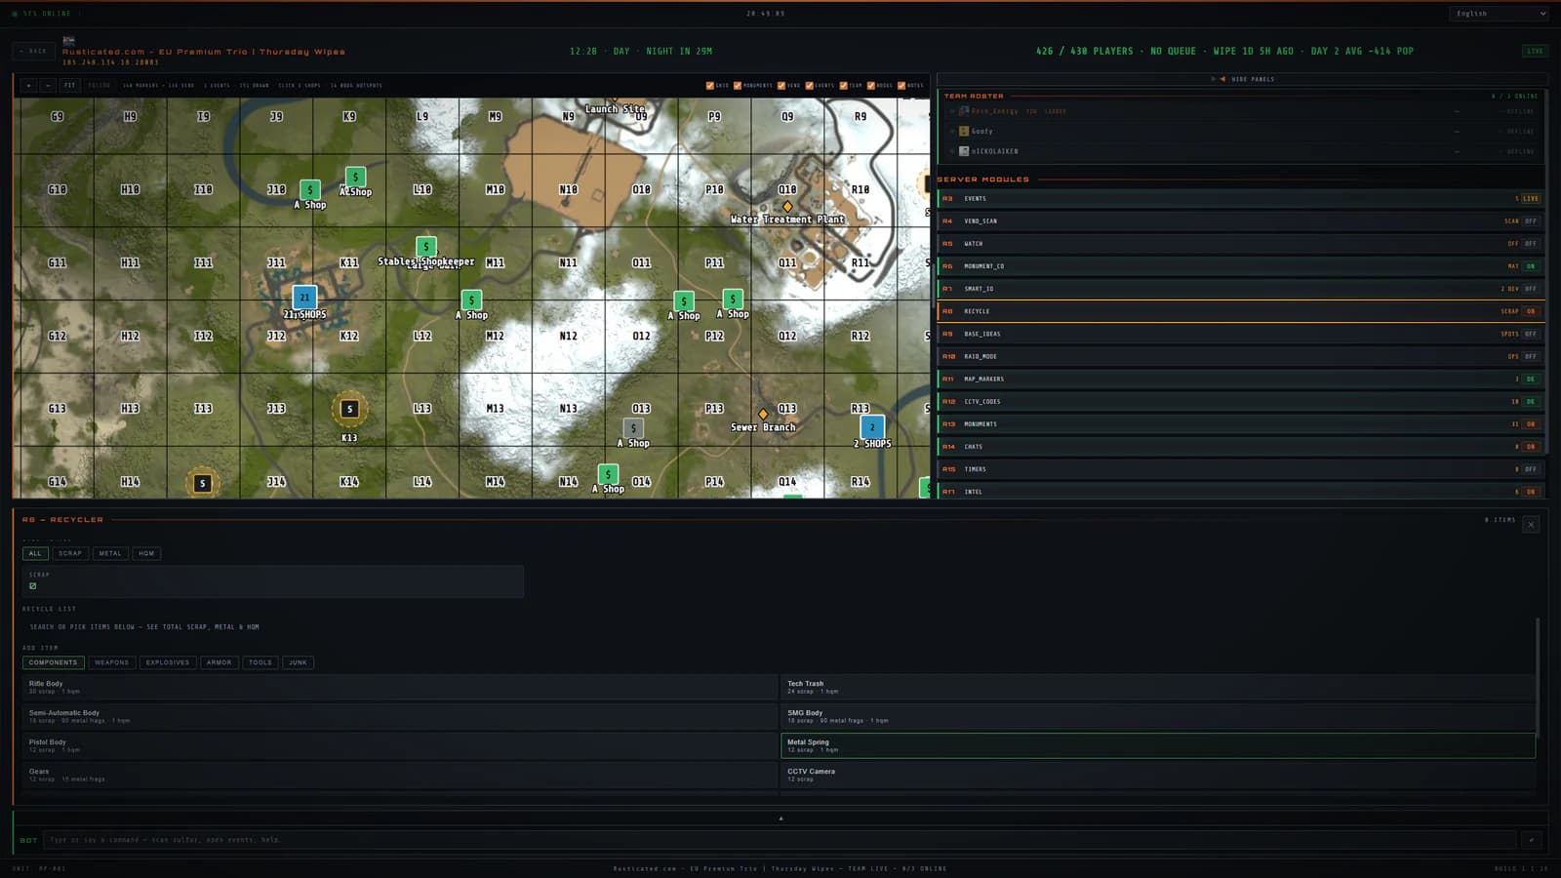Switch the SMART_IO module OFF toggle
1561x878 pixels.
coord(1531,289)
